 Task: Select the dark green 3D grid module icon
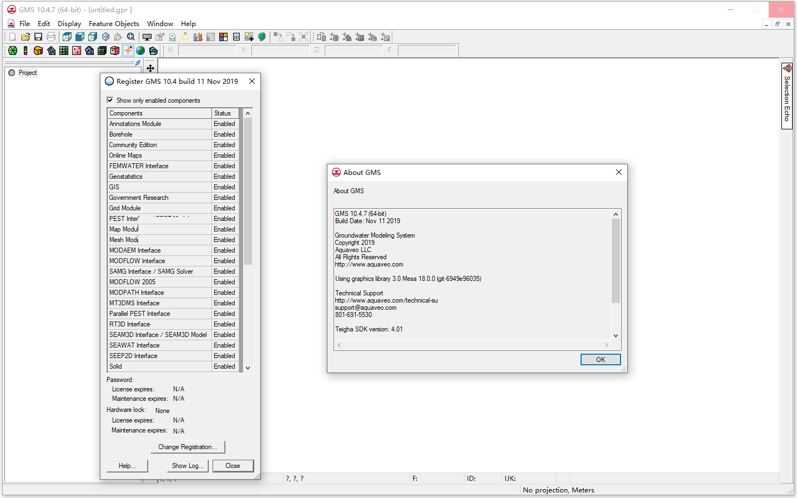[x=102, y=51]
